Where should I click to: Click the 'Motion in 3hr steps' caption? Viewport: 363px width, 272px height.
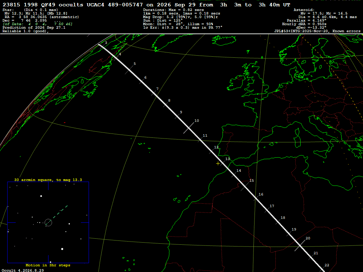coord(48,265)
